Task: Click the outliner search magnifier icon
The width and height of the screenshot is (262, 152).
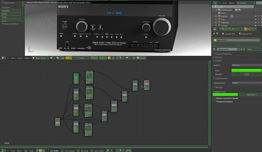Action: pos(258,3)
